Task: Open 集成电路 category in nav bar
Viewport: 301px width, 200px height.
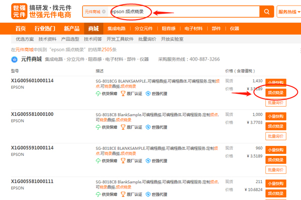Action: tap(116, 29)
